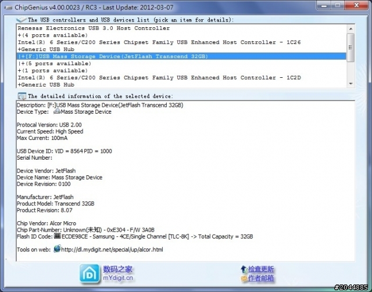Screen dimensions: 372x292
Task: Click the magnifier icon beside detailed information
Action: point(22,96)
